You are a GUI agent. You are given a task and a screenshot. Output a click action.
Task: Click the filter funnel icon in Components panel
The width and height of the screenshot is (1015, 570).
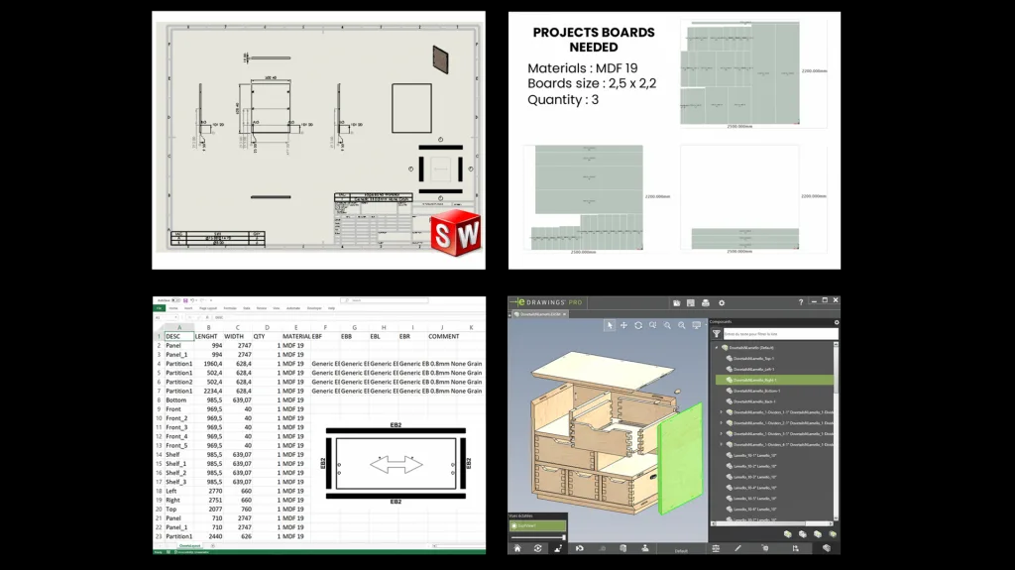(717, 334)
